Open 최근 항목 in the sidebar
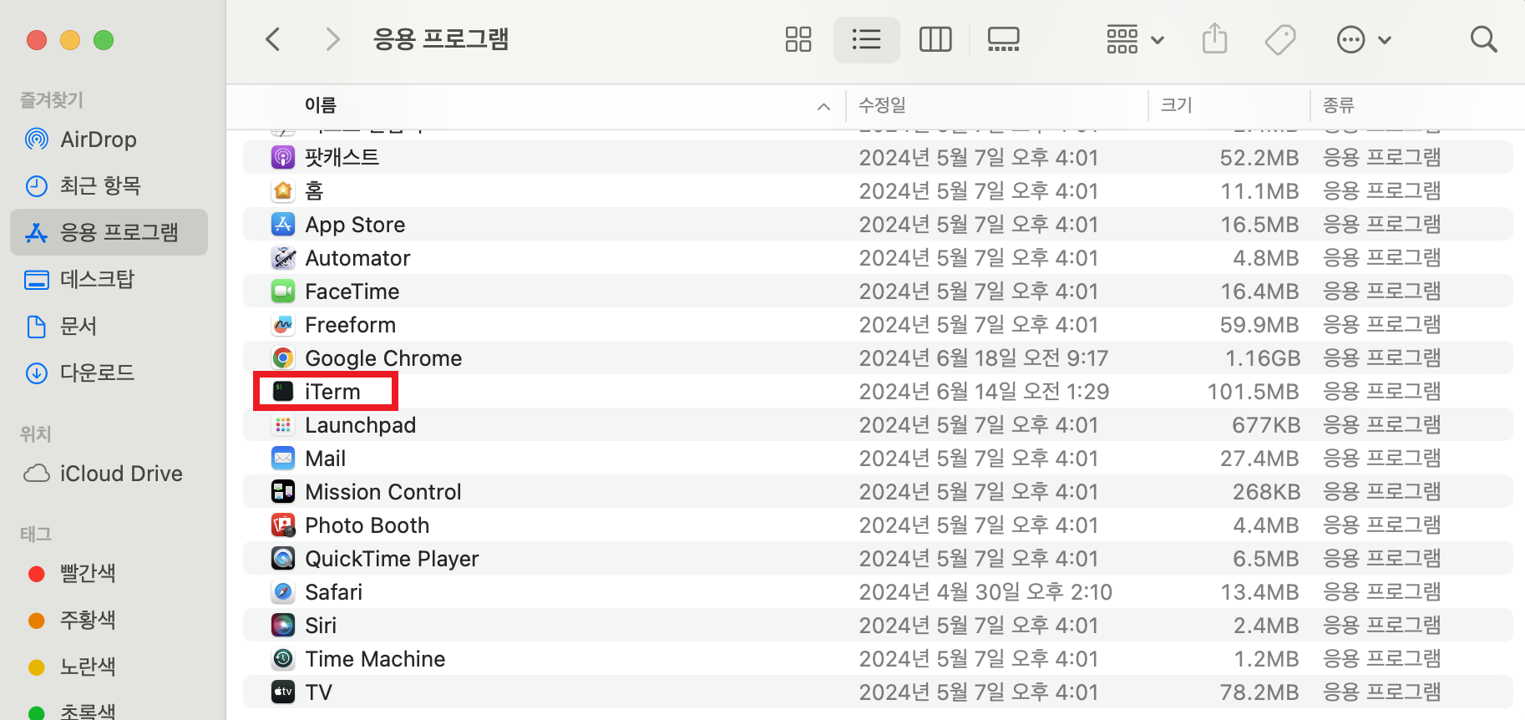 tap(109, 185)
